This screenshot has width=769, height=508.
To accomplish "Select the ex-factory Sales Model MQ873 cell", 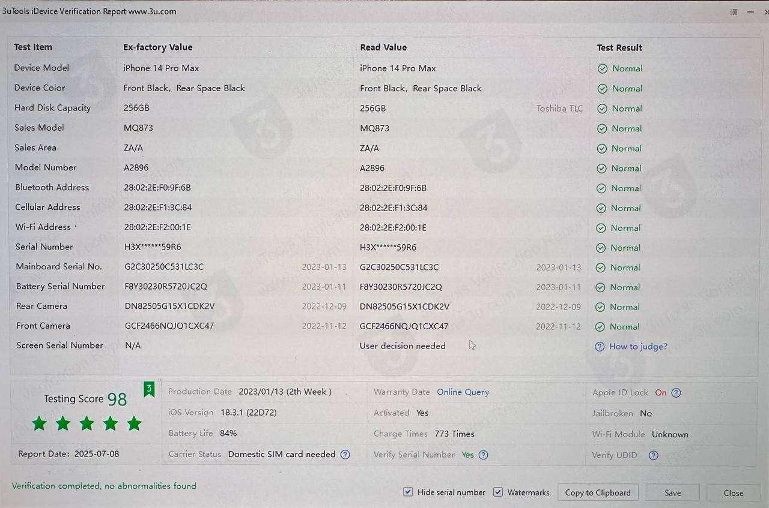I will pyautogui.click(x=138, y=128).
